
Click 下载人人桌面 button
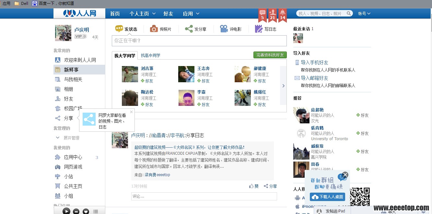point(327,197)
